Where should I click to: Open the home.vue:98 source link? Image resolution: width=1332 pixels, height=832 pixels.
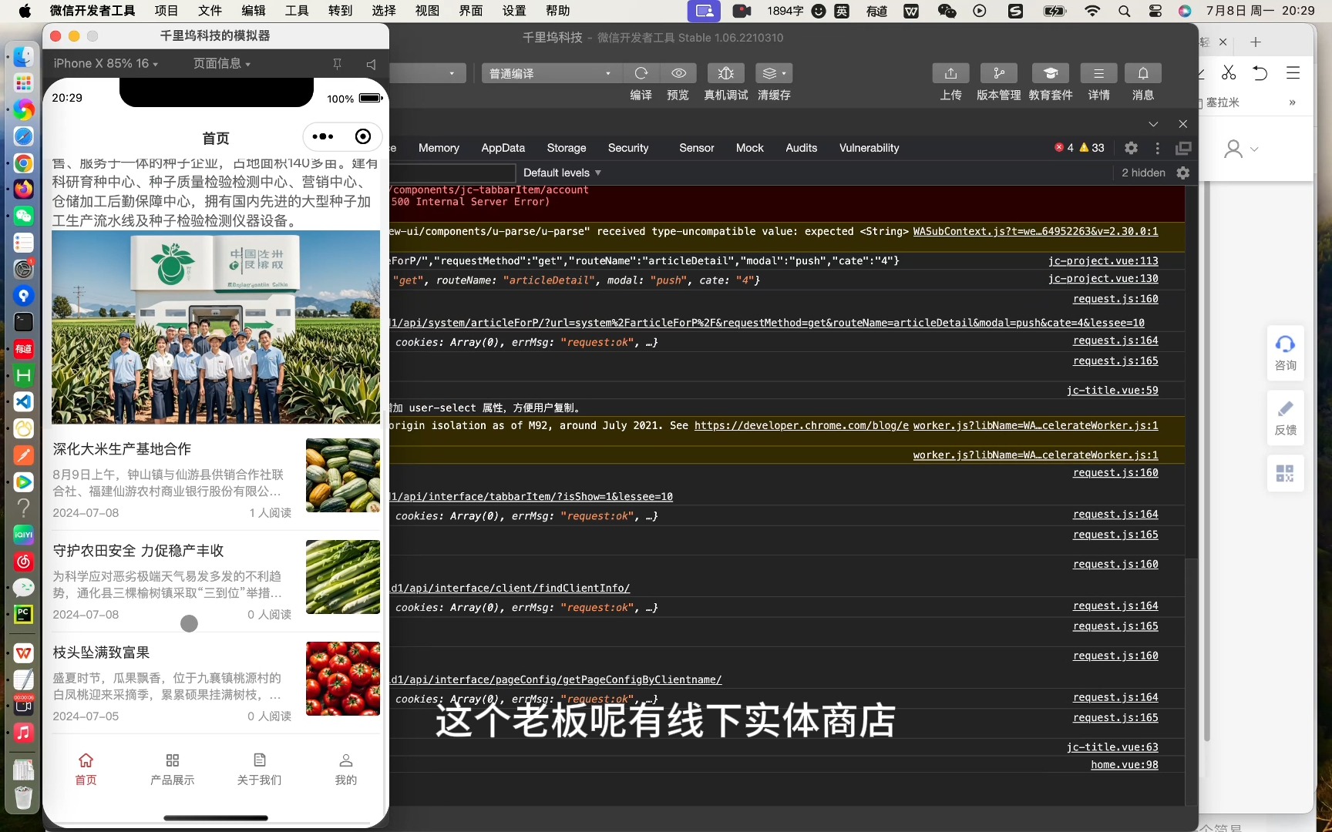[x=1125, y=765]
